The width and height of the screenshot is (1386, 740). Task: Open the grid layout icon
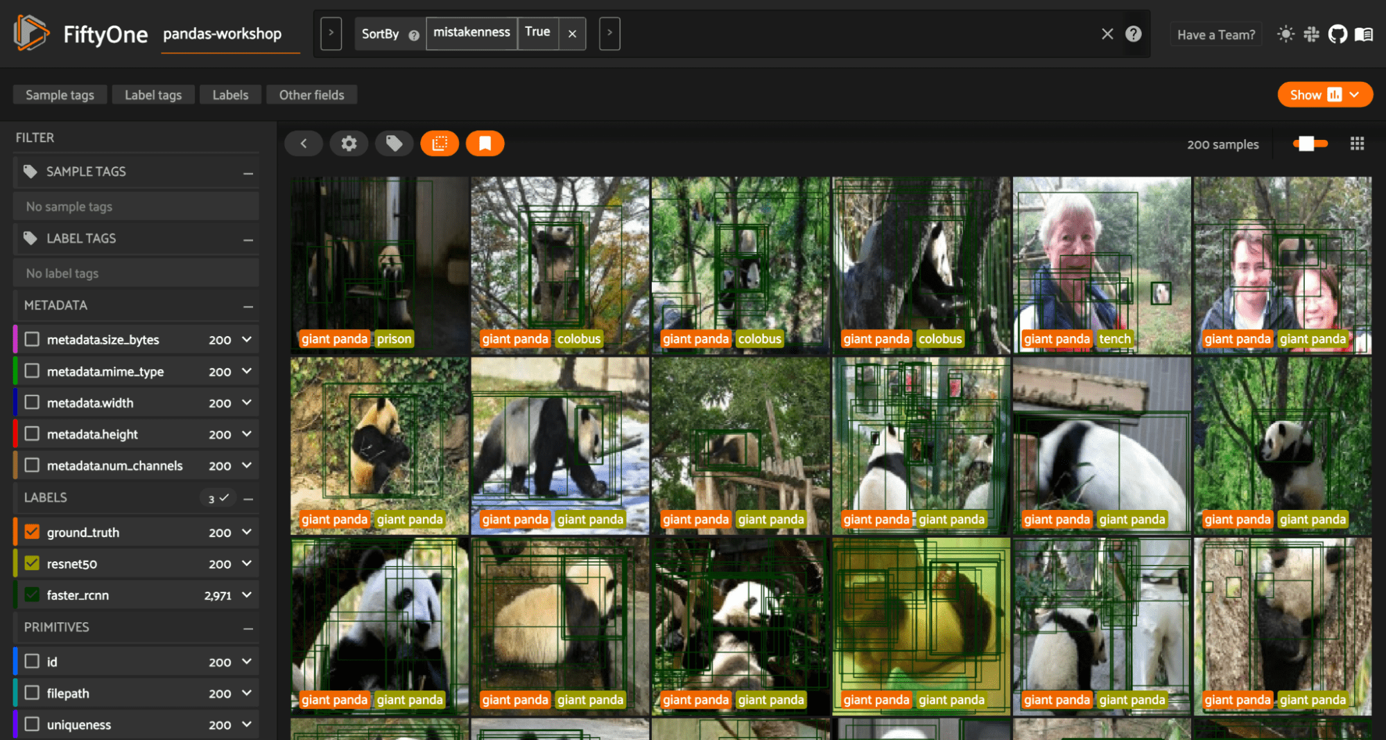point(1357,143)
